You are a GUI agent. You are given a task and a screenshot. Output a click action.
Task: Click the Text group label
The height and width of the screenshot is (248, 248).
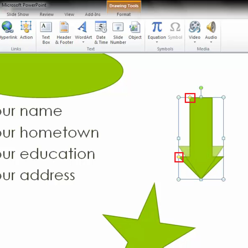[x=91, y=49]
